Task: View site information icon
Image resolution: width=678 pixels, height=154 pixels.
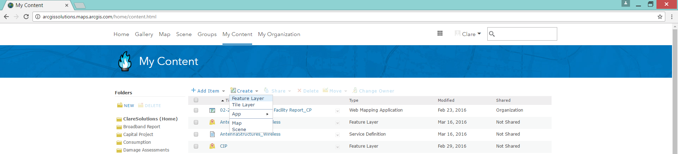Action: (x=38, y=17)
